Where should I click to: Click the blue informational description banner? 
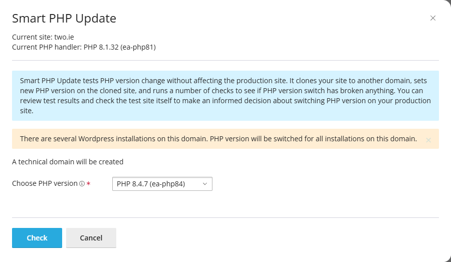coord(225,96)
